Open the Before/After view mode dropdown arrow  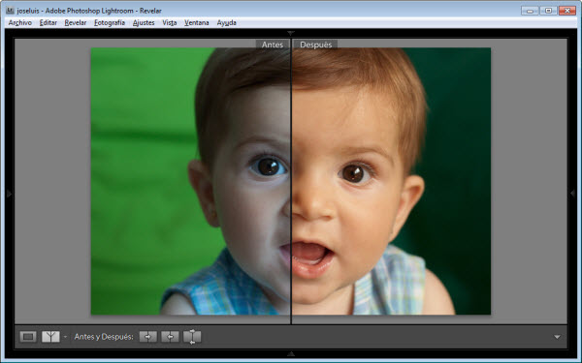pyautogui.click(x=65, y=337)
